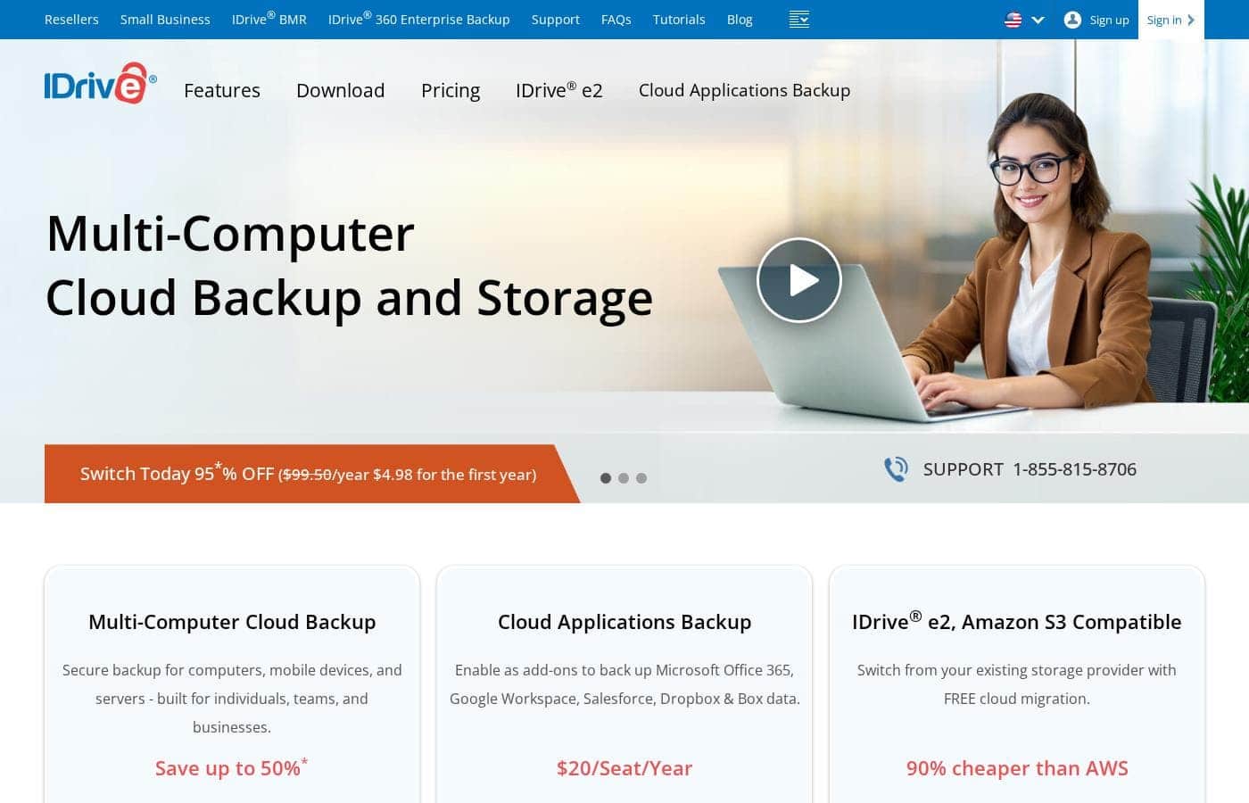The width and height of the screenshot is (1249, 803).
Task: Open the Download menu
Action: click(340, 90)
